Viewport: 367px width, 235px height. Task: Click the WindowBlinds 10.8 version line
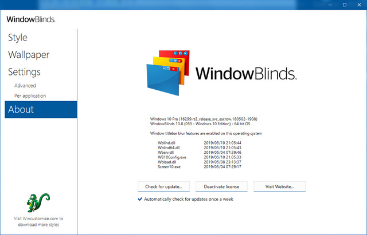(x=200, y=124)
